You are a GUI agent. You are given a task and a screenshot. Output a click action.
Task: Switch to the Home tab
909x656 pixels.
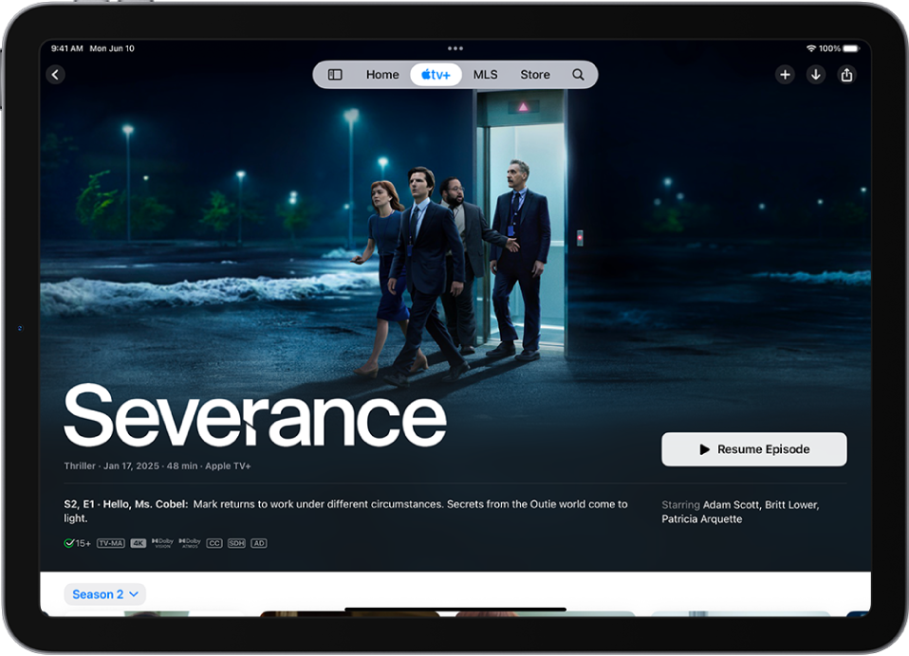[382, 74]
